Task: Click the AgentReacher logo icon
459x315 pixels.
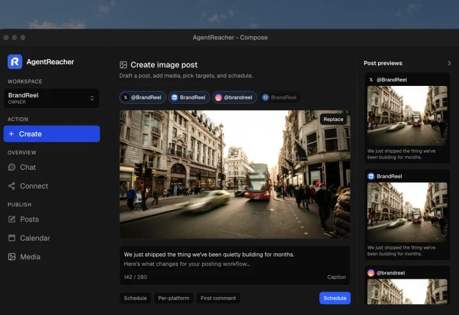Action: click(15, 62)
